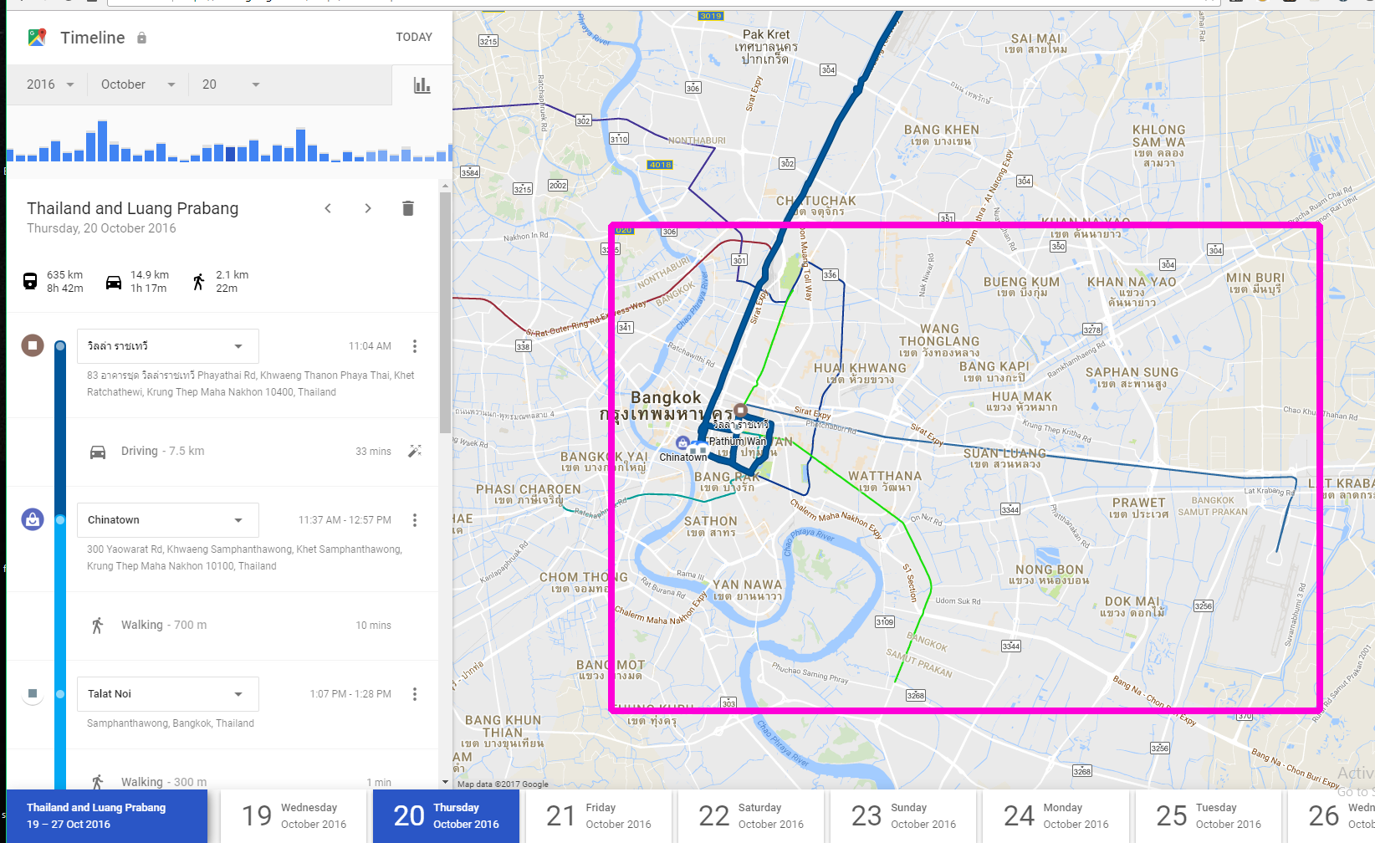Screen dimensions: 1375x843
Task: Click the TODAY button
Action: pos(414,37)
